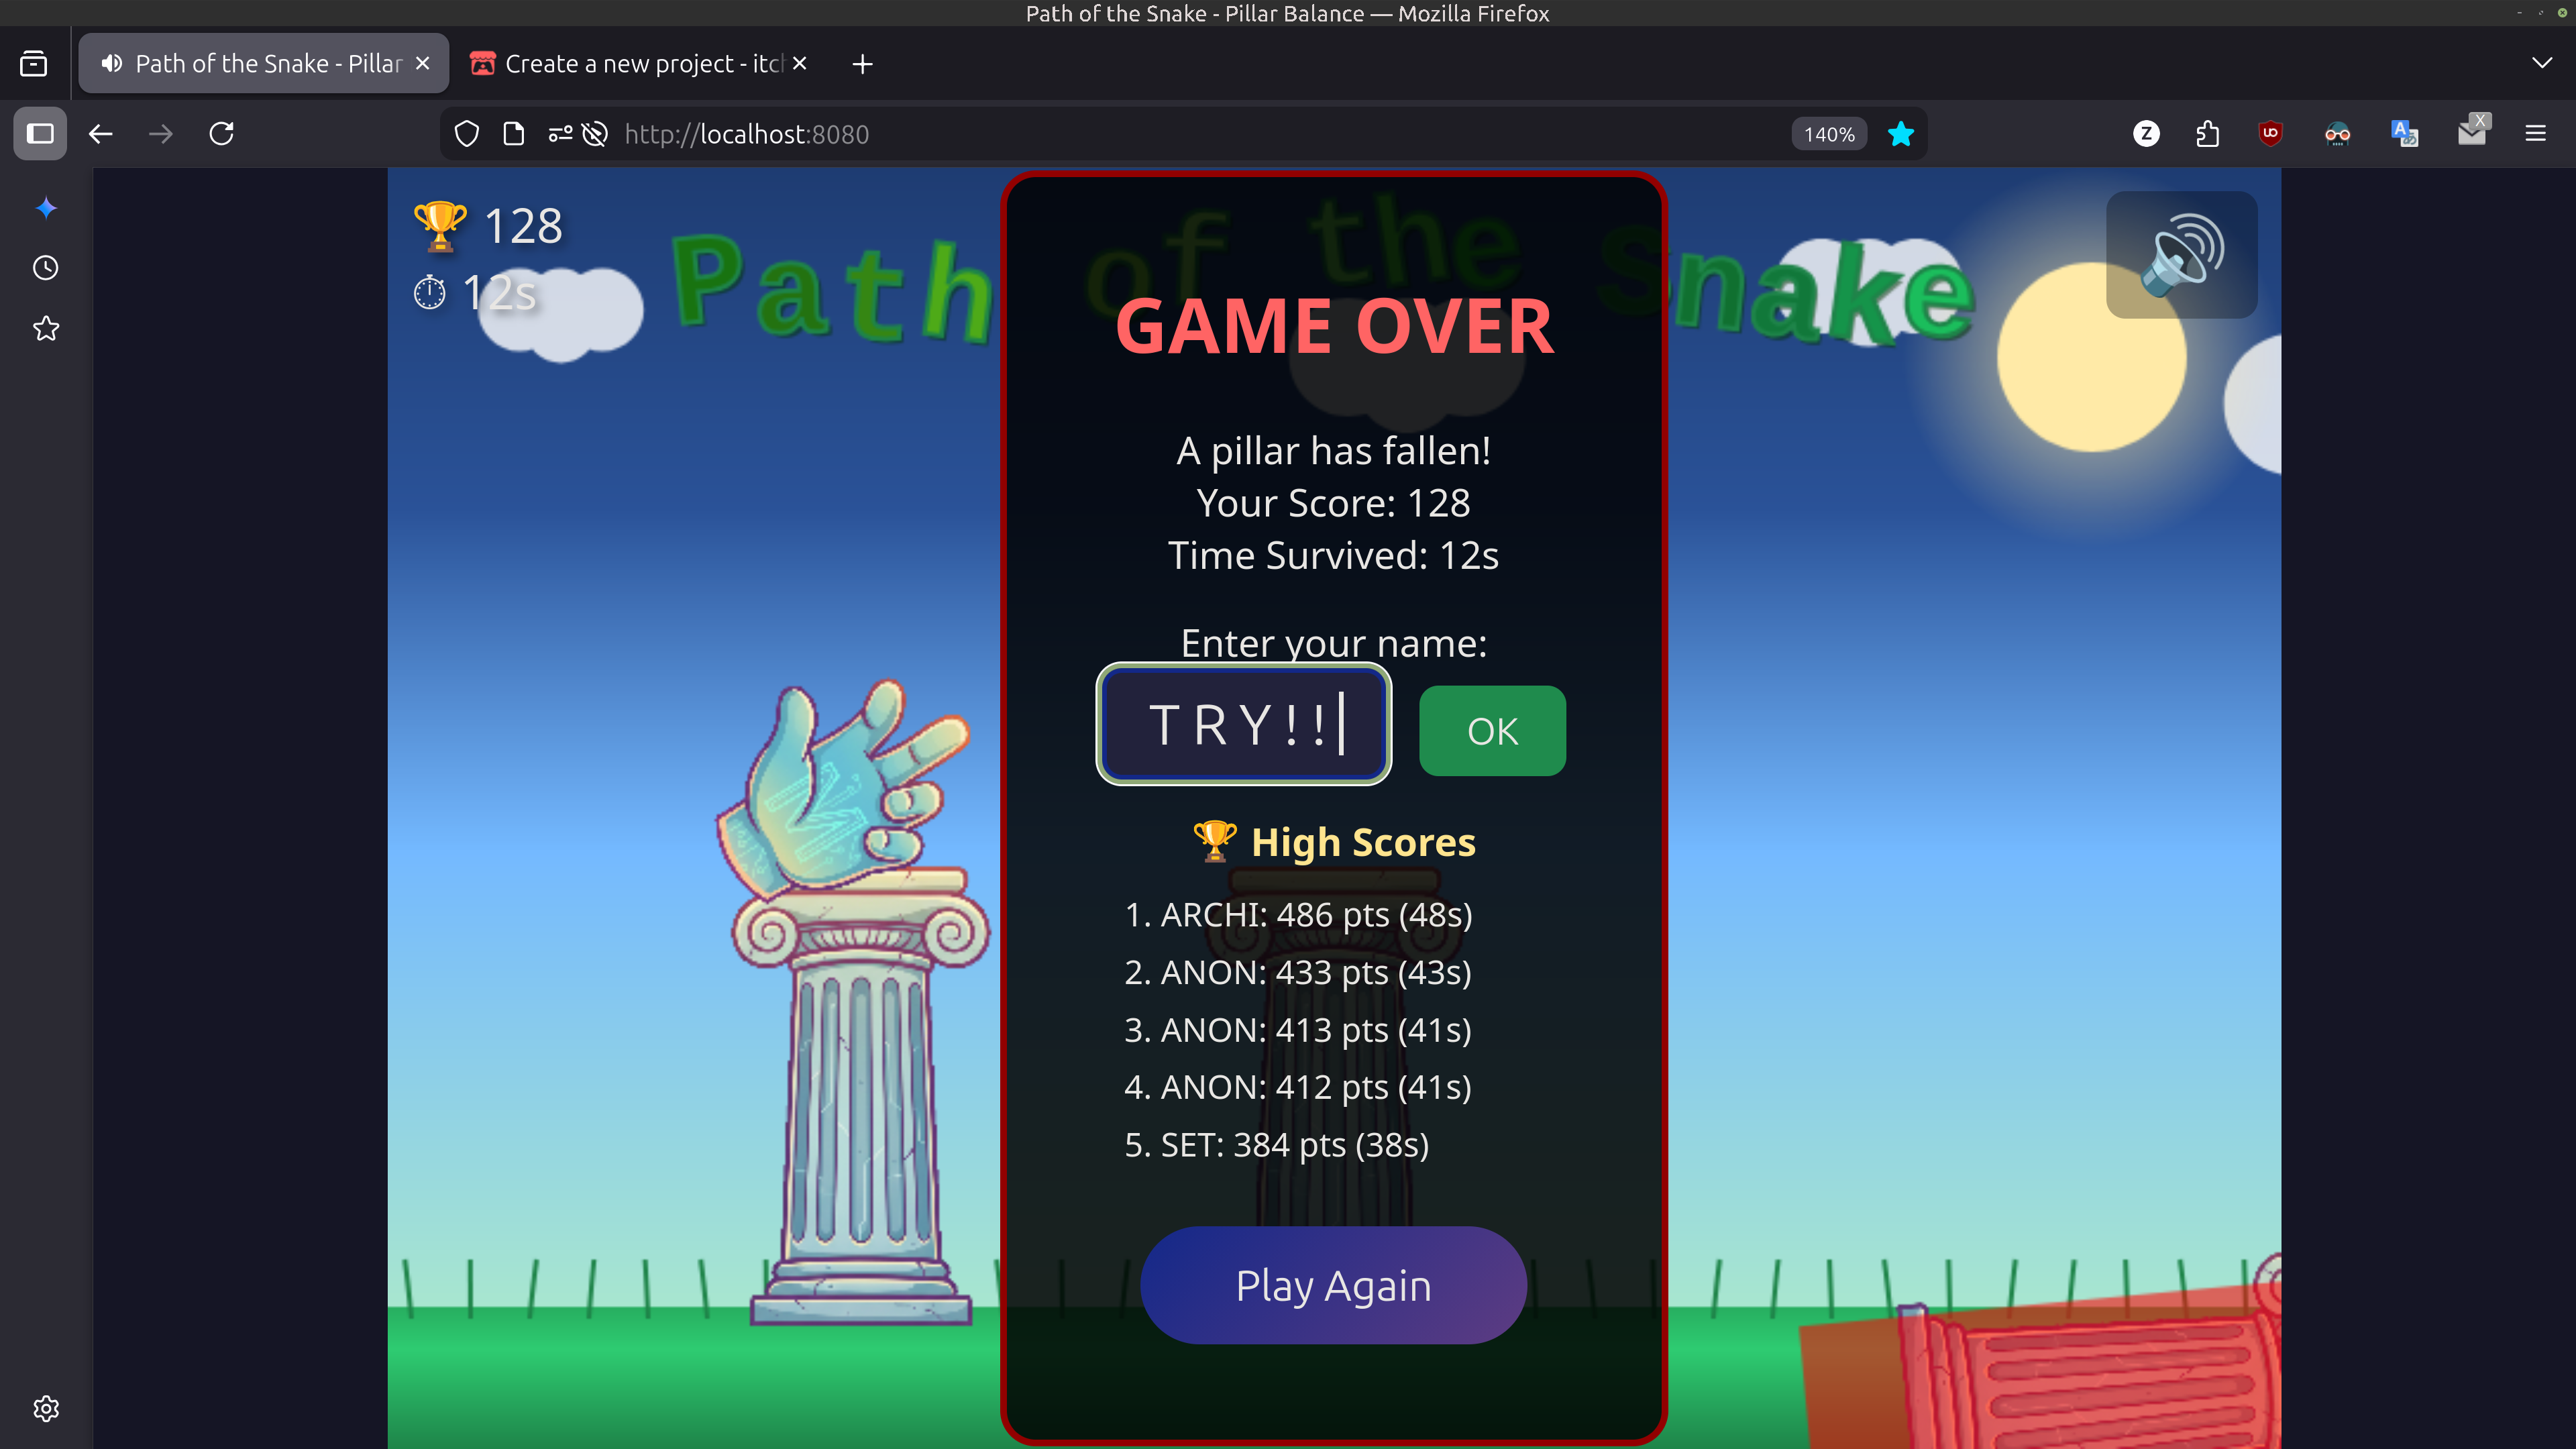2576x1449 pixels.
Task: Toggle the bookmark star for this page
Action: (1900, 134)
